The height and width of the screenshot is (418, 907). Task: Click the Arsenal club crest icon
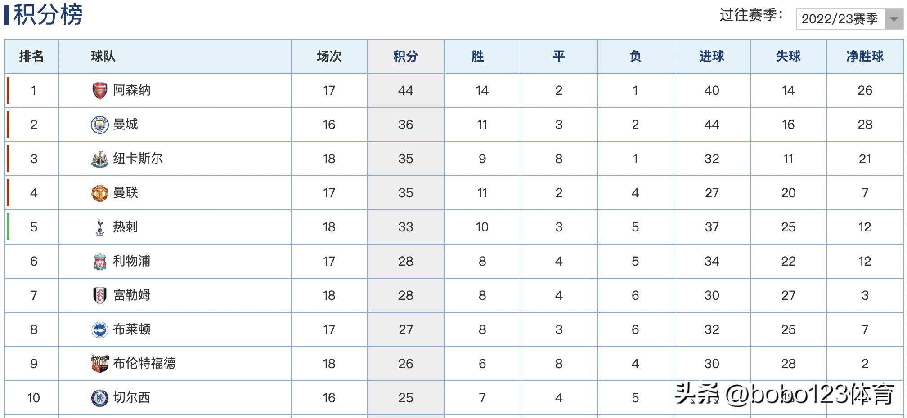coord(100,90)
